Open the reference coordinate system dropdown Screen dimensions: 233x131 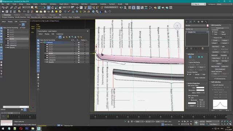66,7
